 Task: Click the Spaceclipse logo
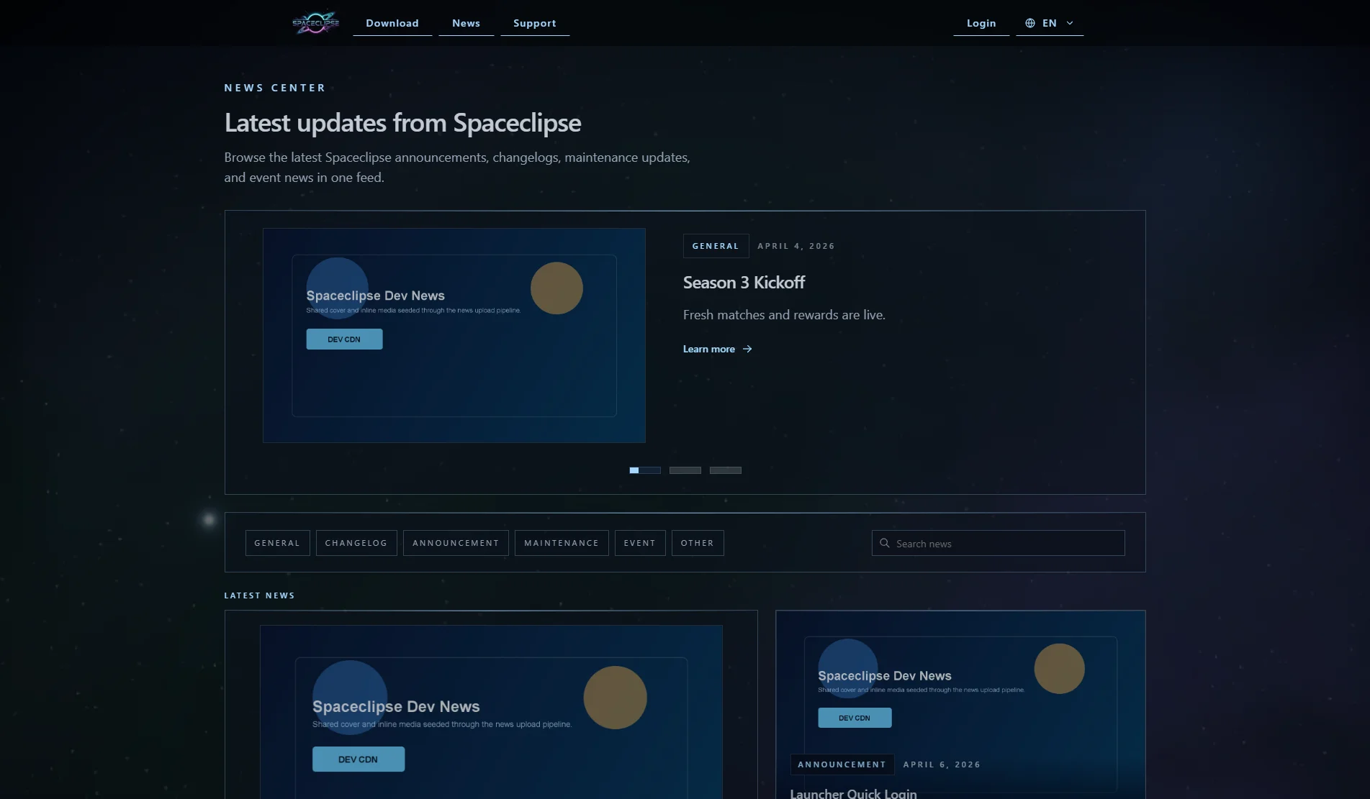click(315, 22)
